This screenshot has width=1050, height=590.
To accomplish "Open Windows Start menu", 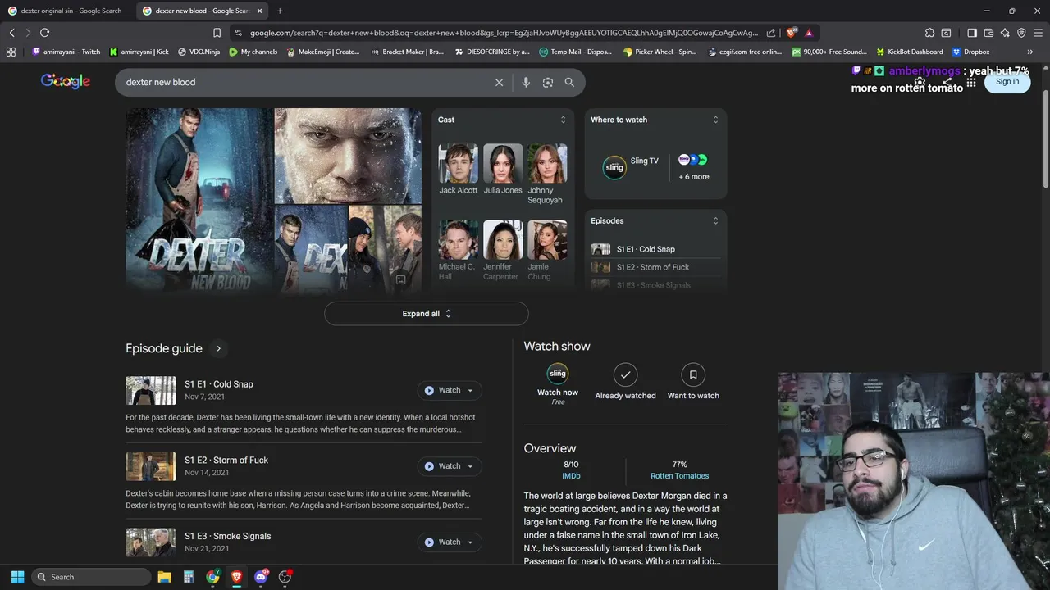I will pos(17,577).
